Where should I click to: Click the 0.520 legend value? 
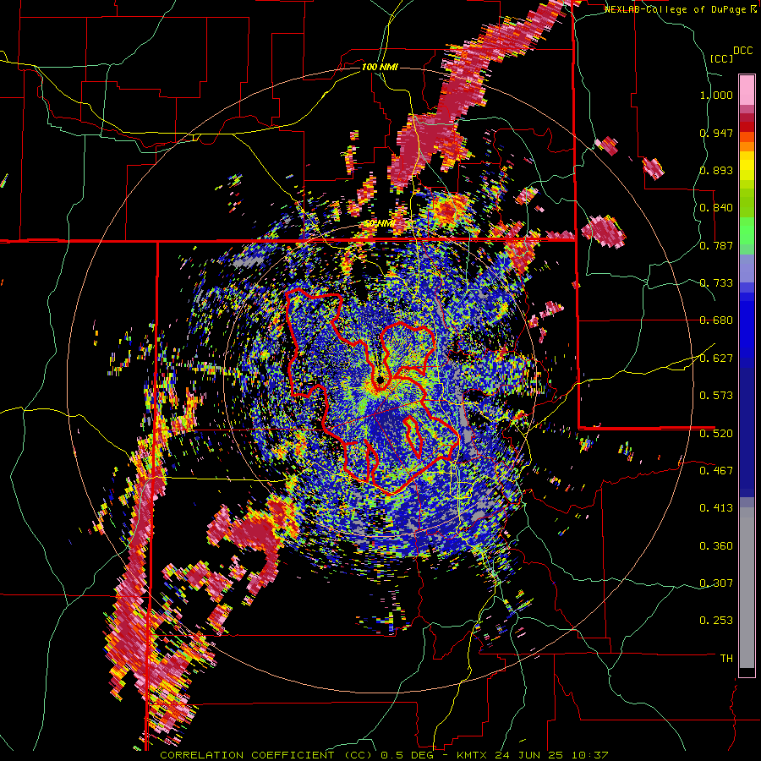click(x=716, y=433)
